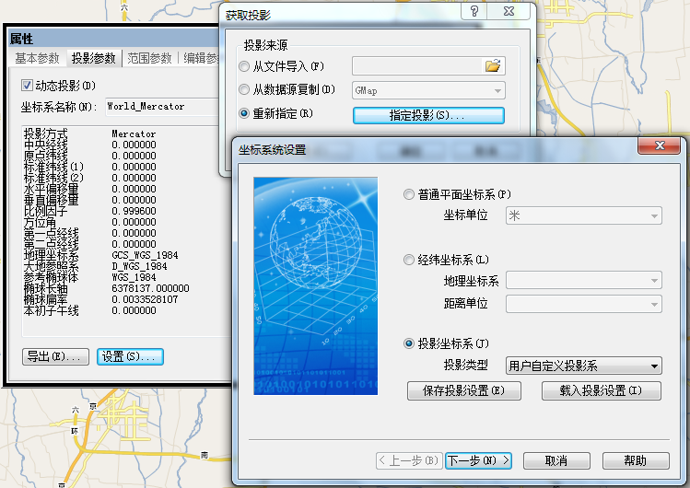Select the 从文件导入 radio option
The height and width of the screenshot is (488, 690).
244,66
